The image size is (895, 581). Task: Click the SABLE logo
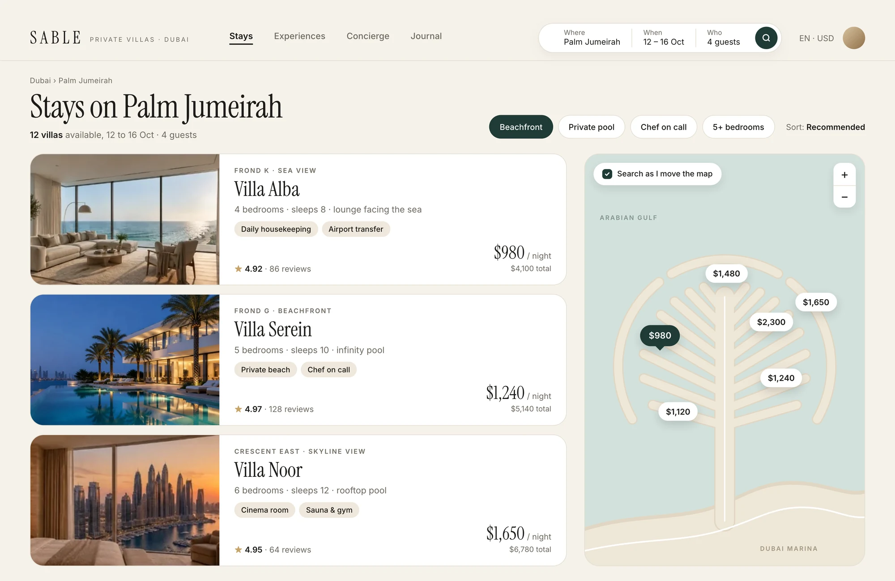click(x=55, y=38)
